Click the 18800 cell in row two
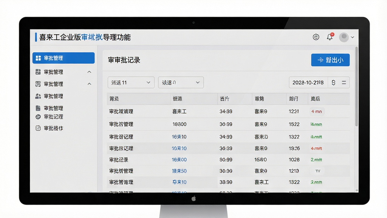387x218 pixels. coord(180,124)
